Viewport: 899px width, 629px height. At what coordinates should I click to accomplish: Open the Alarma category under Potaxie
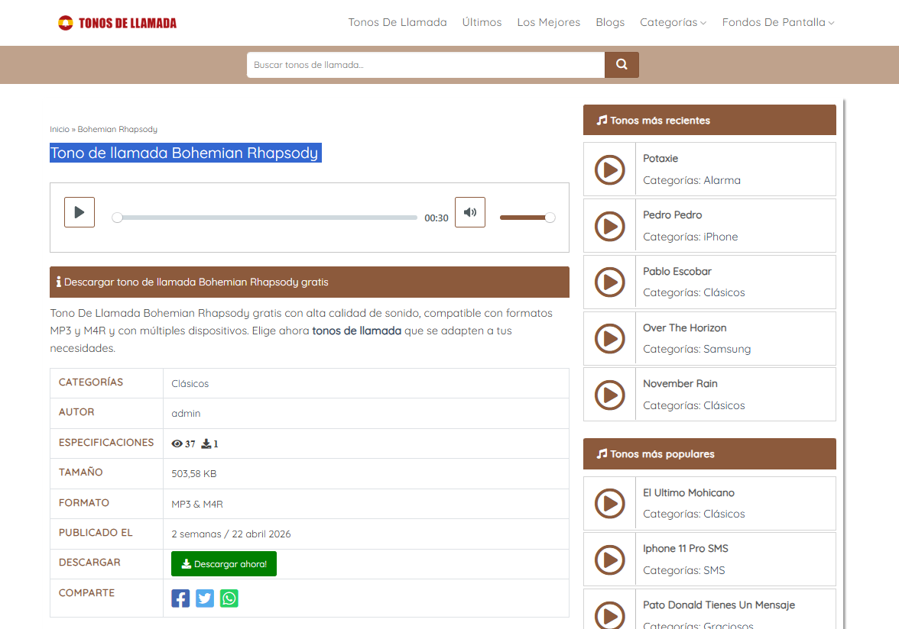coord(722,180)
